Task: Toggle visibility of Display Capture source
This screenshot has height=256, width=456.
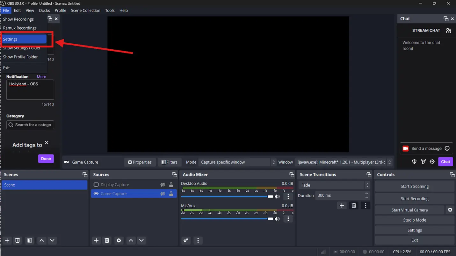Action: click(x=163, y=185)
